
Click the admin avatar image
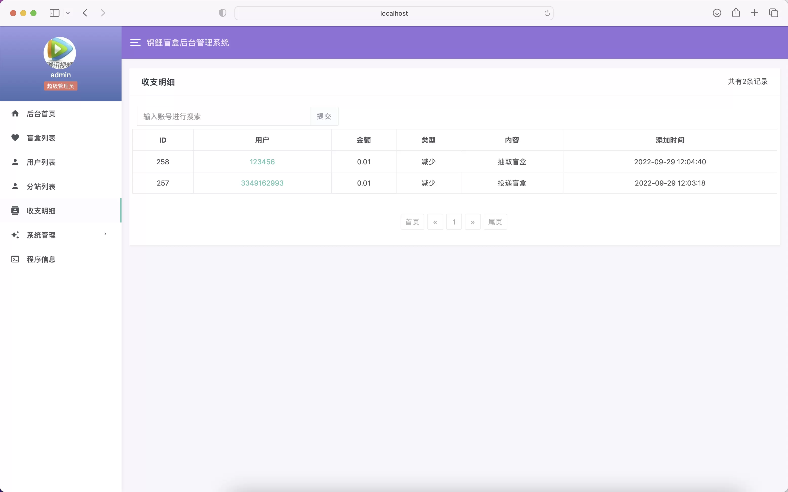coord(60,53)
